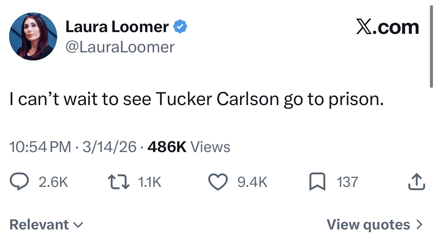Click the @LauraLoomer handle
The width and height of the screenshot is (436, 247).
pos(120,47)
